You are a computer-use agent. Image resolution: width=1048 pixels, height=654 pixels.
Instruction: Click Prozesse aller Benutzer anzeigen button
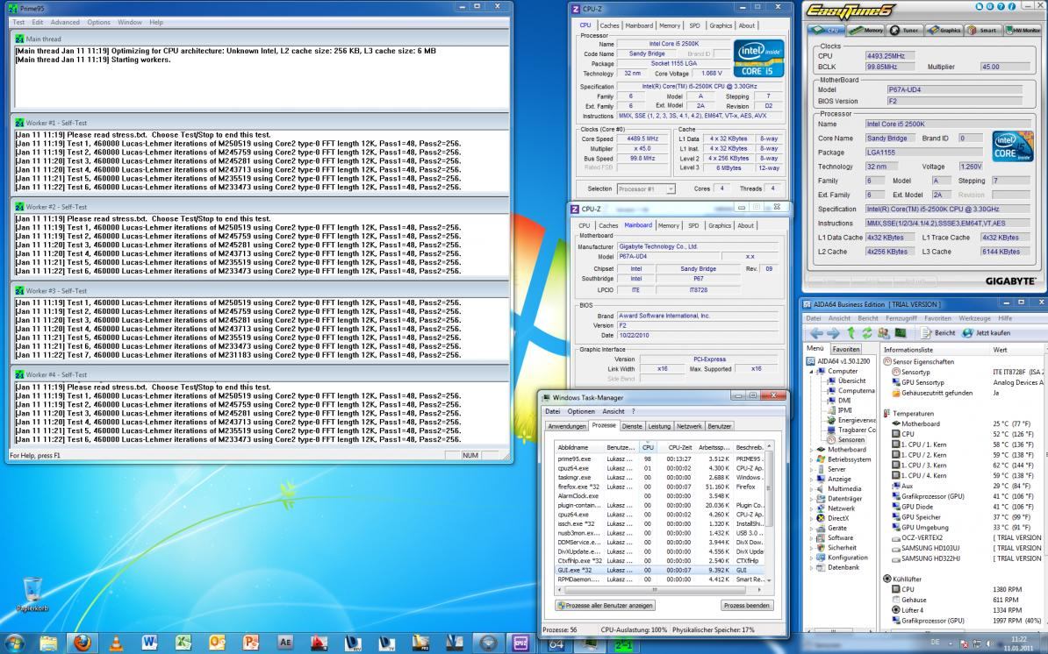coord(606,605)
